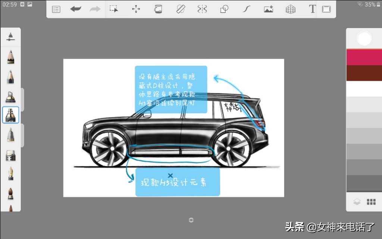Select the currently highlighted pencil brush

click(x=10, y=115)
